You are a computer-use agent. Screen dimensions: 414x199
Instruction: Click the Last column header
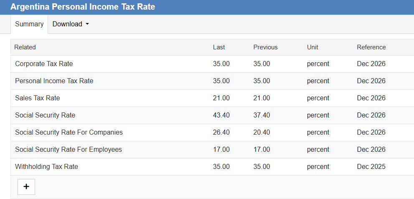click(219, 47)
